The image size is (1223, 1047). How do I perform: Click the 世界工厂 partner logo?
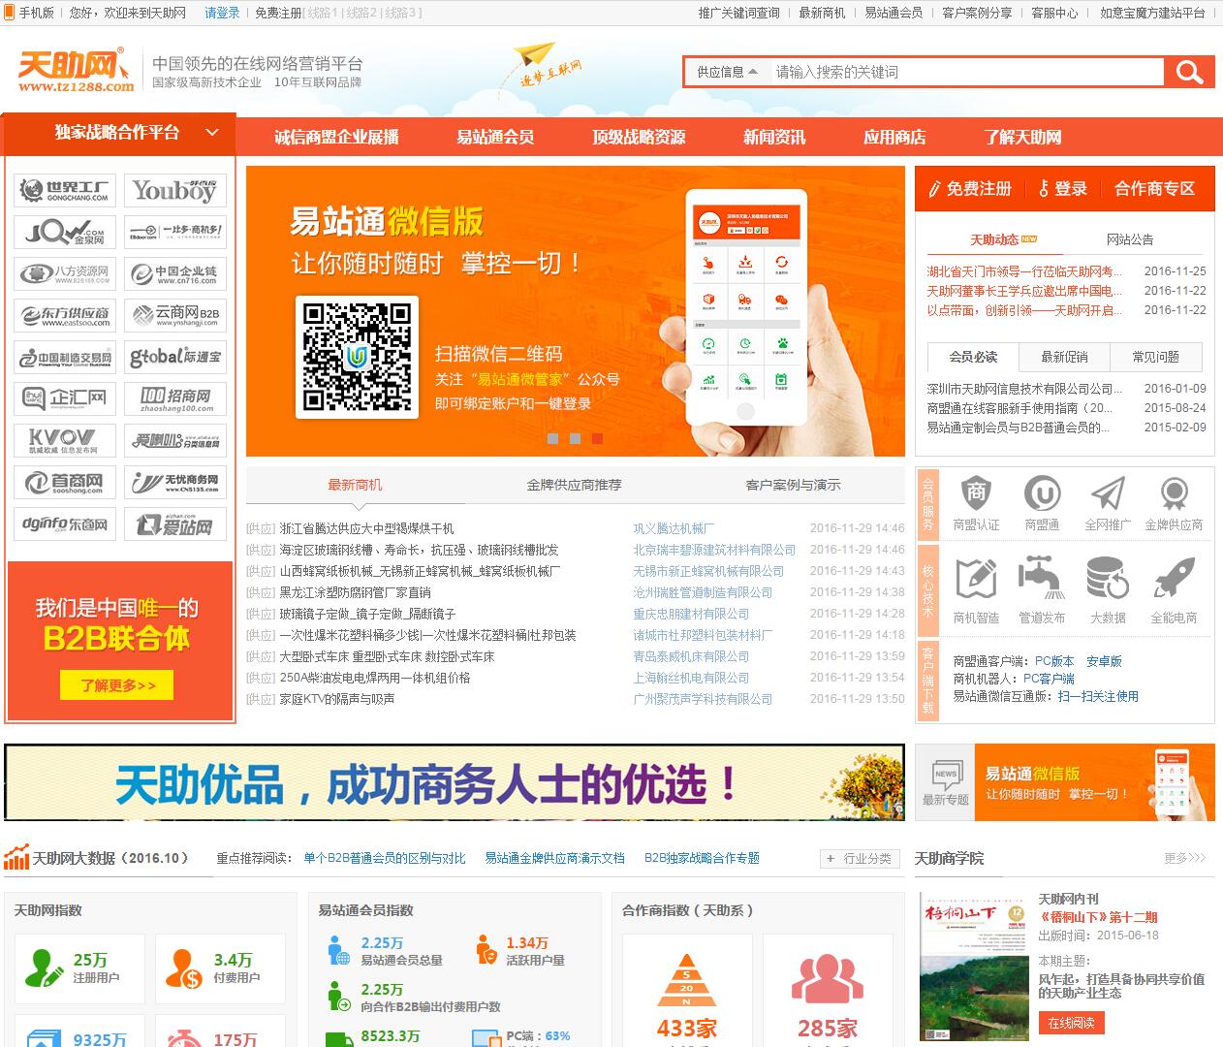click(65, 190)
